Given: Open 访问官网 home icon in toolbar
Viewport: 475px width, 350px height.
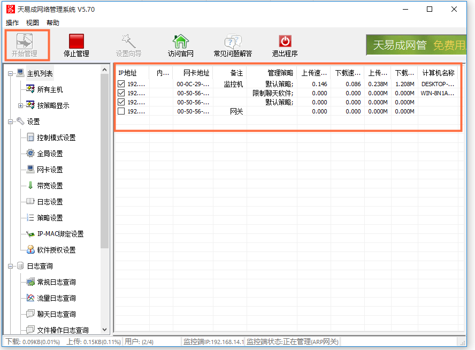Looking at the screenshot, I should [x=180, y=42].
